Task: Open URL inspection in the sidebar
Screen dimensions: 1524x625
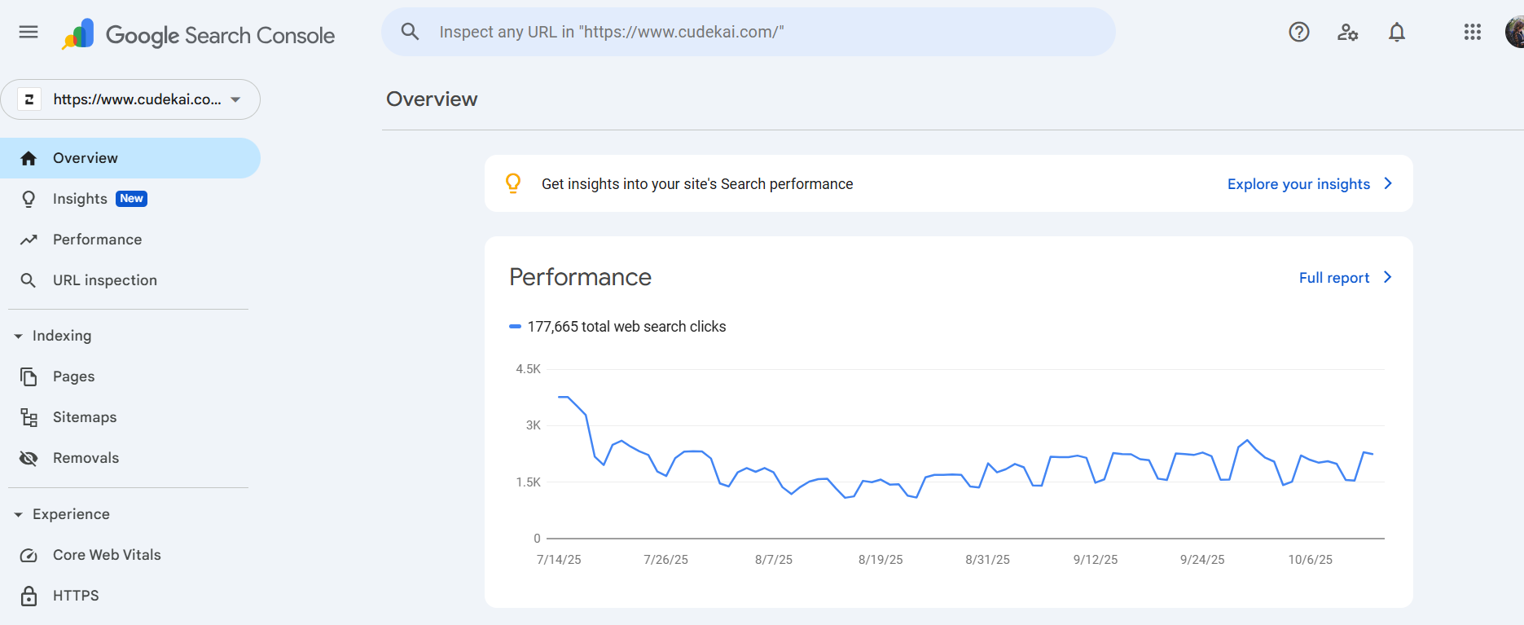Action: [130, 280]
